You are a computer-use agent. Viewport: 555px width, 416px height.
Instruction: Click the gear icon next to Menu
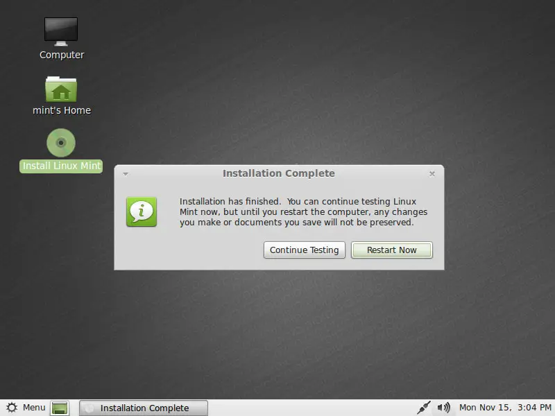(x=12, y=408)
